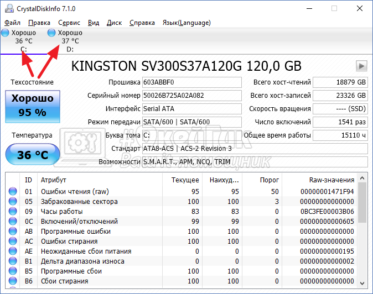Click the transfer mode field SATA/600 | SATA/600
The image size is (373, 294).
pyautogui.click(x=192, y=122)
